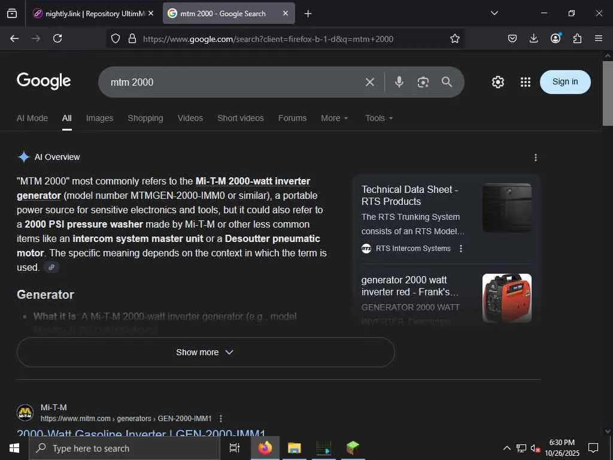Image resolution: width=613 pixels, height=460 pixels.
Task: Select the All results tab
Action: (x=67, y=118)
